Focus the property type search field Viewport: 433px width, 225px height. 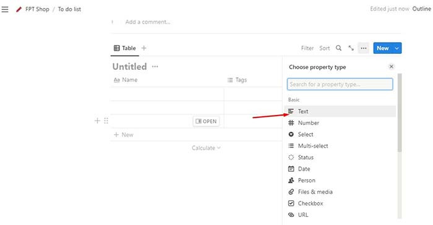340,84
